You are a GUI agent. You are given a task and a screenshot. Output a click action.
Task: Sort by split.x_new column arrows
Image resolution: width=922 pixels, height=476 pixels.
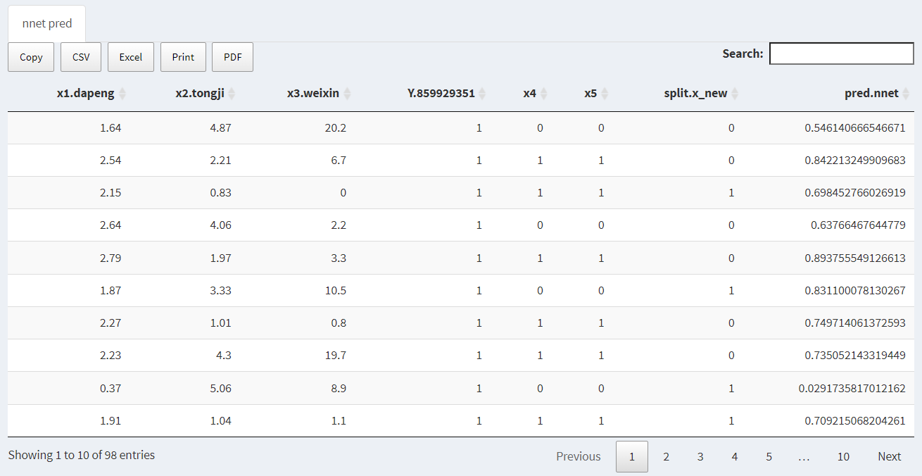coord(735,94)
